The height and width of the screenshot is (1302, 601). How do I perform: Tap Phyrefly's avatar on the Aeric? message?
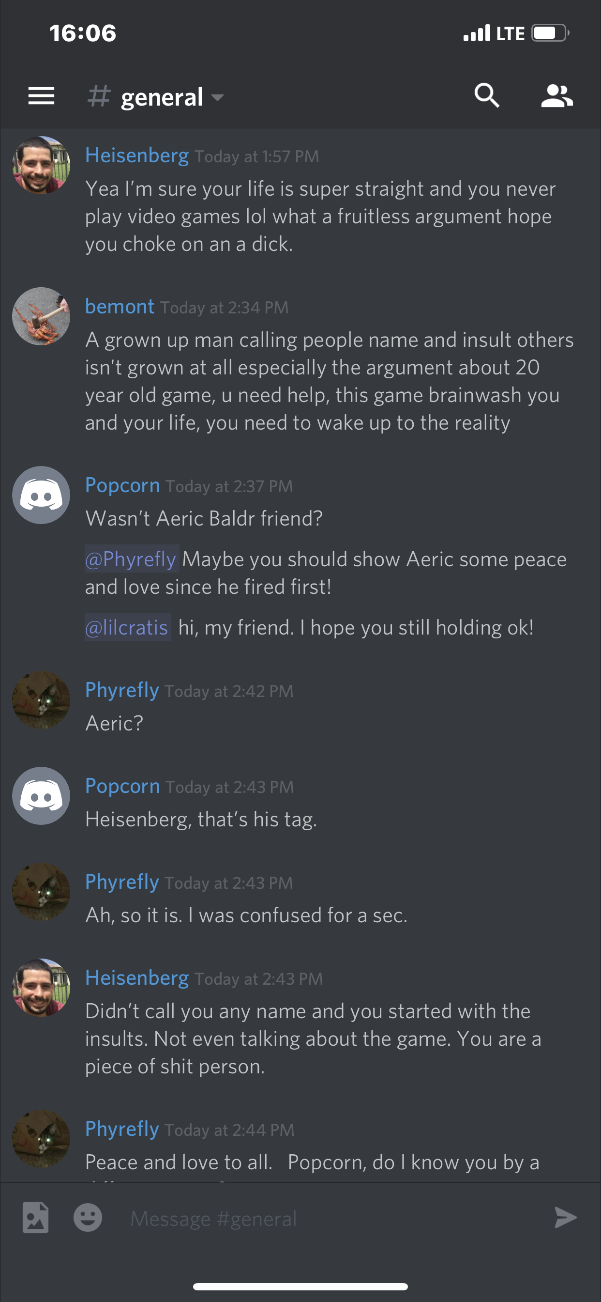(42, 699)
